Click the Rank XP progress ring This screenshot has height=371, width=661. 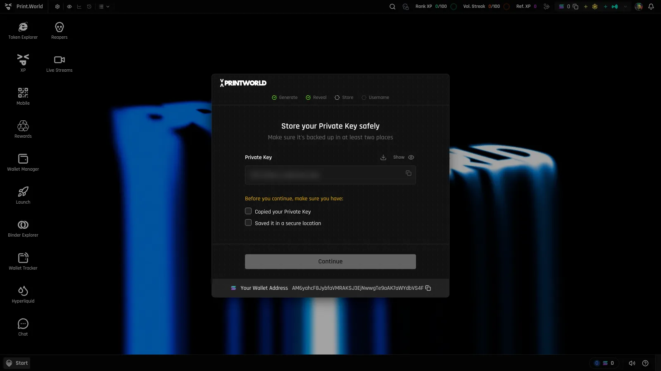[x=454, y=7]
